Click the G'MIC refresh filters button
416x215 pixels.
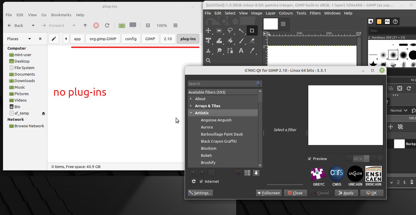(194, 181)
